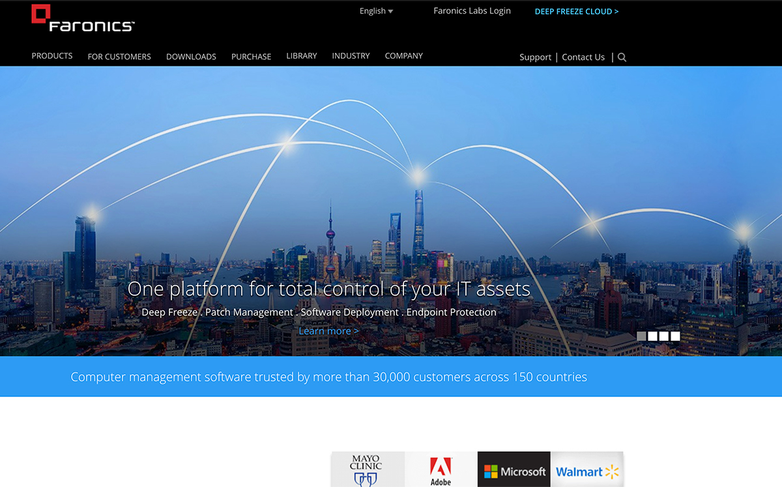The height and width of the screenshot is (487, 782).
Task: Click the Faronics logo
Action: point(83,19)
